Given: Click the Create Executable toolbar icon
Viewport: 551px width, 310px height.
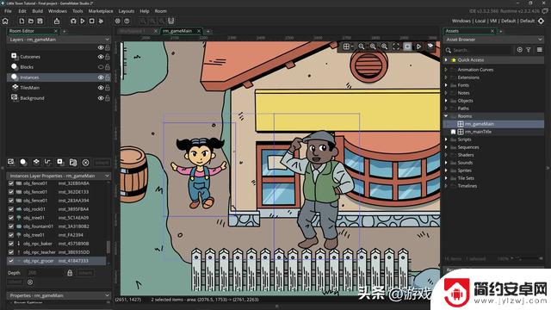Looking at the screenshot, I should (57, 21).
